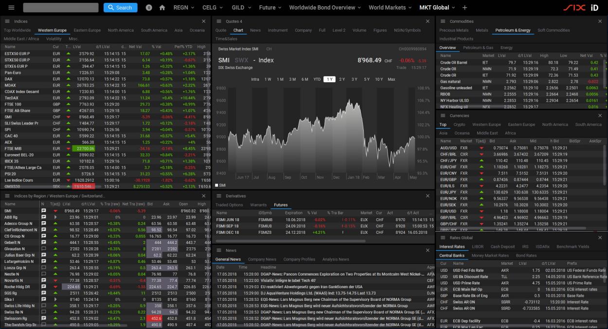
Task: Open the Derivatives panel menu icon
Action: (x=219, y=196)
